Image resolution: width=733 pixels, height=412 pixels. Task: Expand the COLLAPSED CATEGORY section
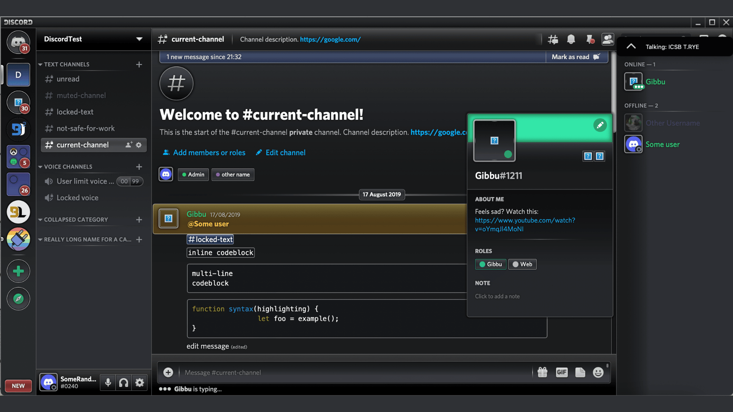pos(73,220)
